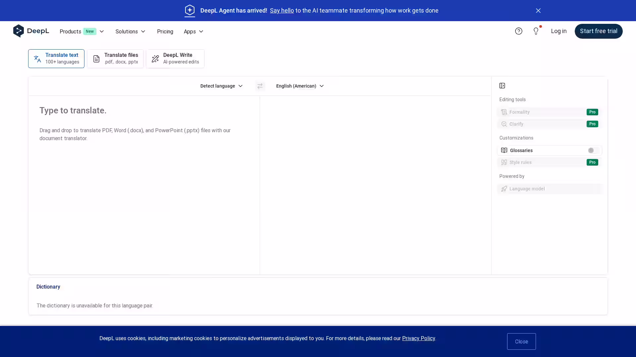Image resolution: width=636 pixels, height=357 pixels.
Task: Expand the Solutions navigation menu
Action: pos(130,31)
